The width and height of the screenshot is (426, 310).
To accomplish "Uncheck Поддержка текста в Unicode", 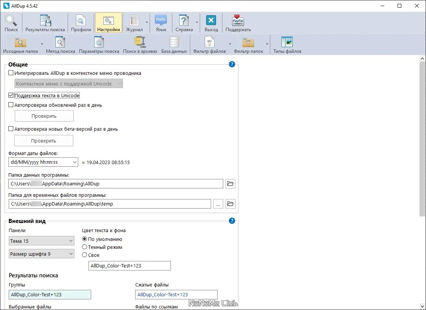I will (x=11, y=95).
